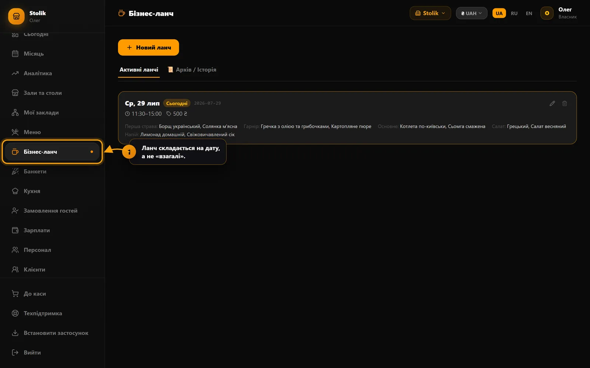Switch the language to RU

click(514, 13)
